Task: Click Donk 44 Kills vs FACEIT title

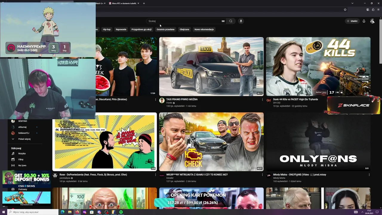Action: point(295,99)
